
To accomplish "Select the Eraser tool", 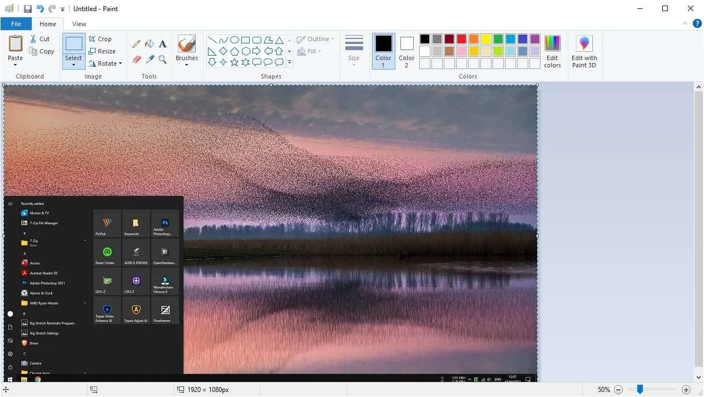I will click(x=136, y=59).
